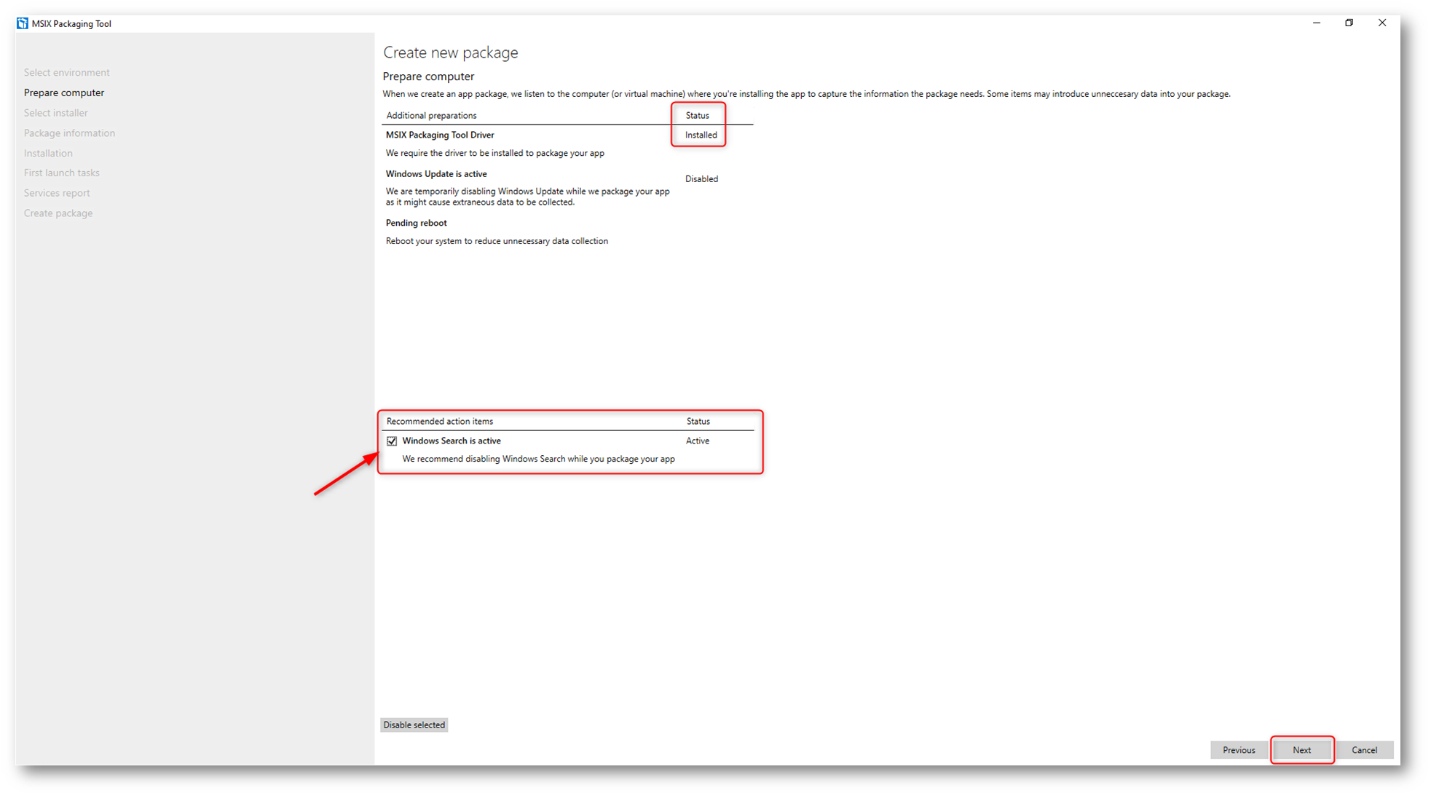Click the Reboot your system description text
The height and width of the screenshot is (796, 1431).
[x=497, y=241]
